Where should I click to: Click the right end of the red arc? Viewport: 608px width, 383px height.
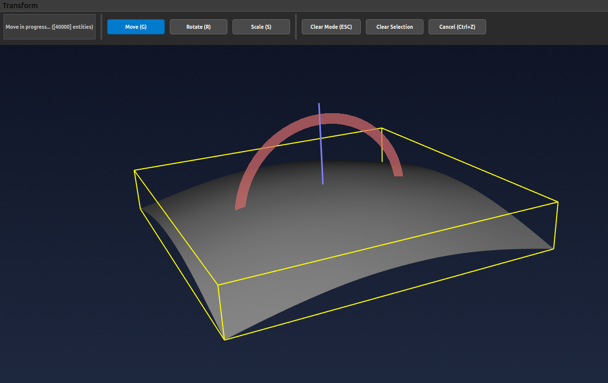pyautogui.click(x=398, y=173)
